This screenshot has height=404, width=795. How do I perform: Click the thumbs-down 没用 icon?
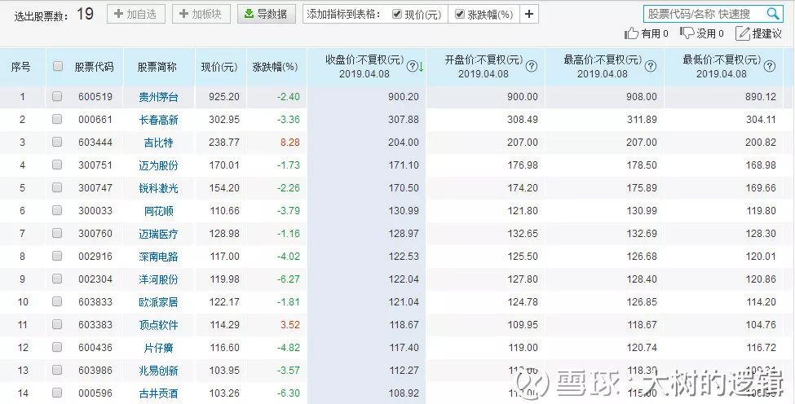[687, 33]
